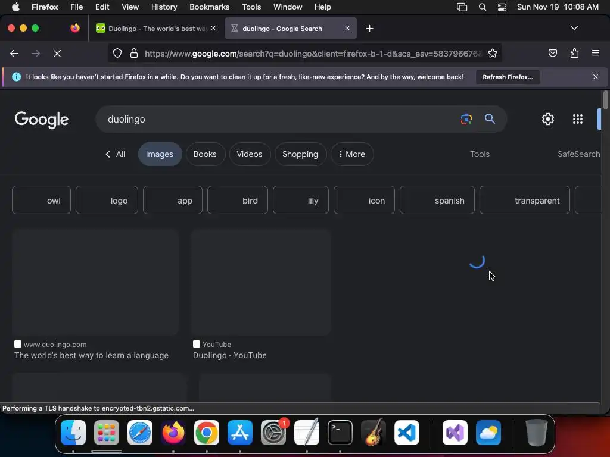Viewport: 610px width, 457px height.
Task: Go back to All search results
Action: coord(115,154)
